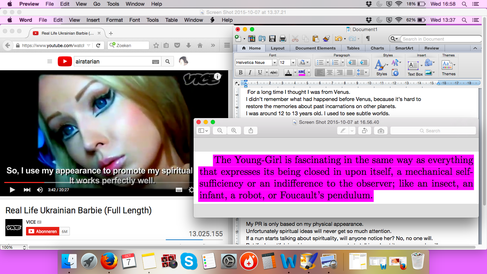The image size is (487, 274).
Task: Click the Save icon in Word toolbar
Action: tap(272, 39)
